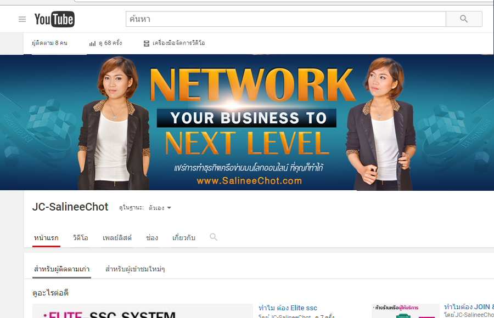The width and height of the screenshot is (494, 318).
Task: Open the Elite SSC System video thumbnail
Action: coord(143,311)
